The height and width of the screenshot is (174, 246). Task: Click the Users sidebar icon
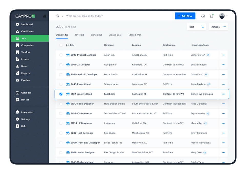17,66
